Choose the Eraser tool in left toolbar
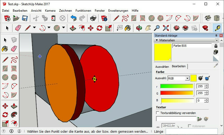 [x=14, y=49]
